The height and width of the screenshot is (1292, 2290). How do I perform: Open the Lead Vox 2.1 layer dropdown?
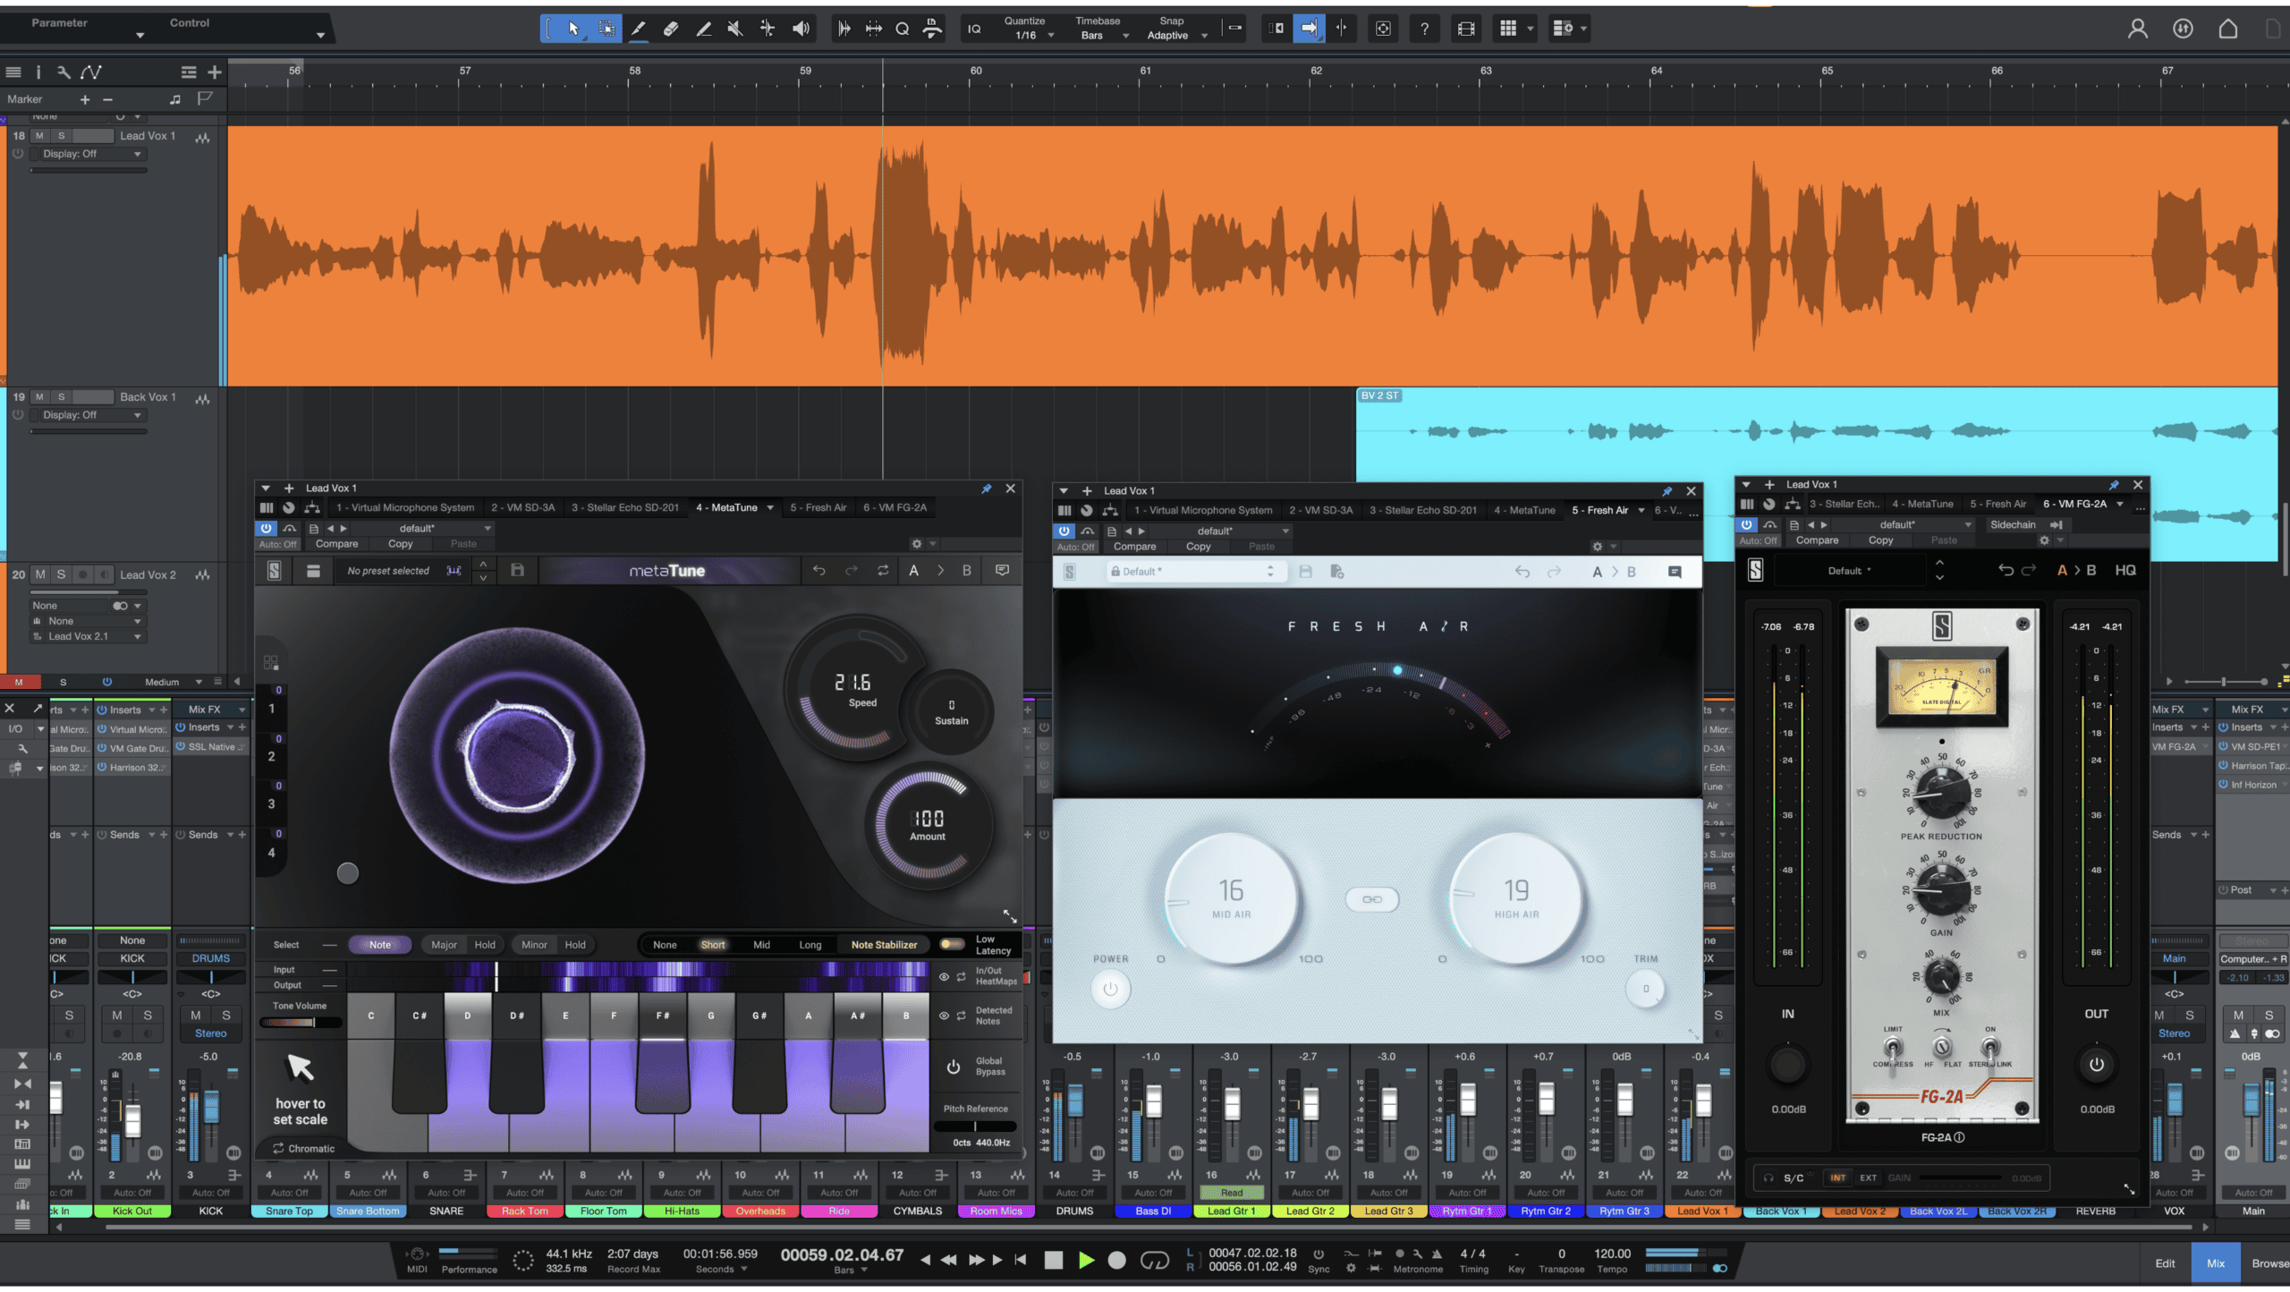(88, 636)
